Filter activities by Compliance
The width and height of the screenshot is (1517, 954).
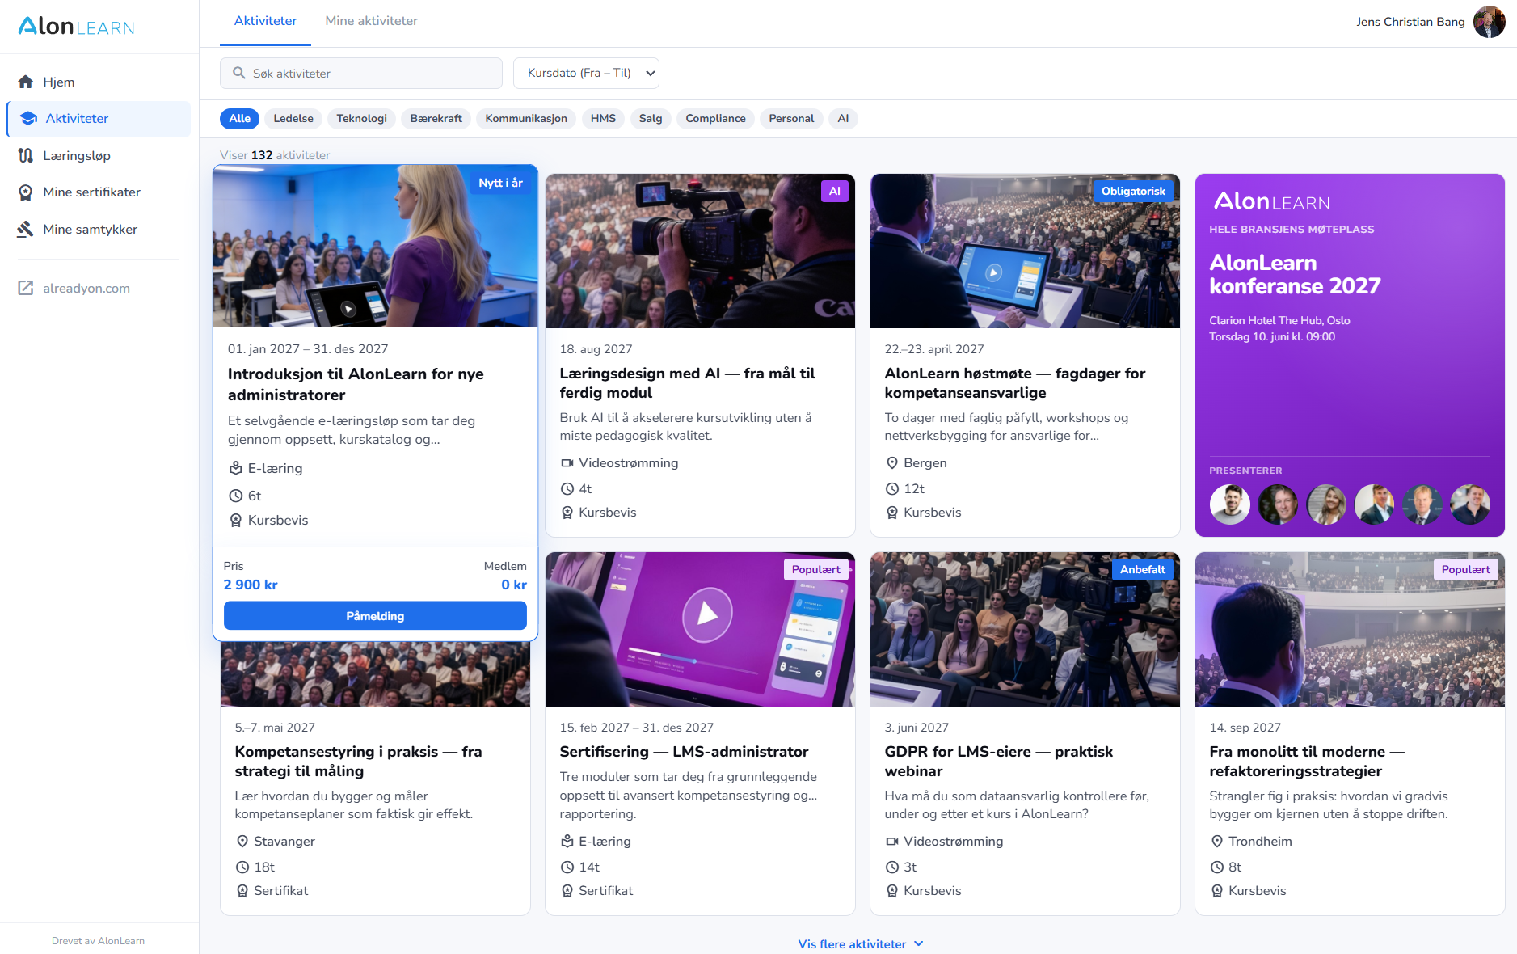[716, 119]
